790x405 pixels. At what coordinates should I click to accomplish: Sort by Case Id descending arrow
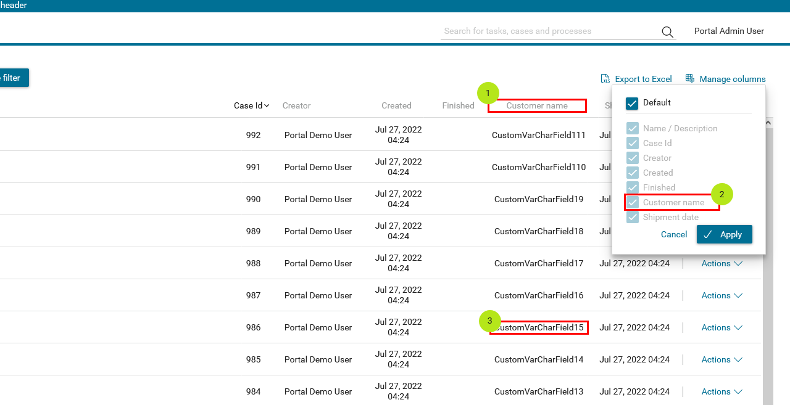tap(267, 105)
